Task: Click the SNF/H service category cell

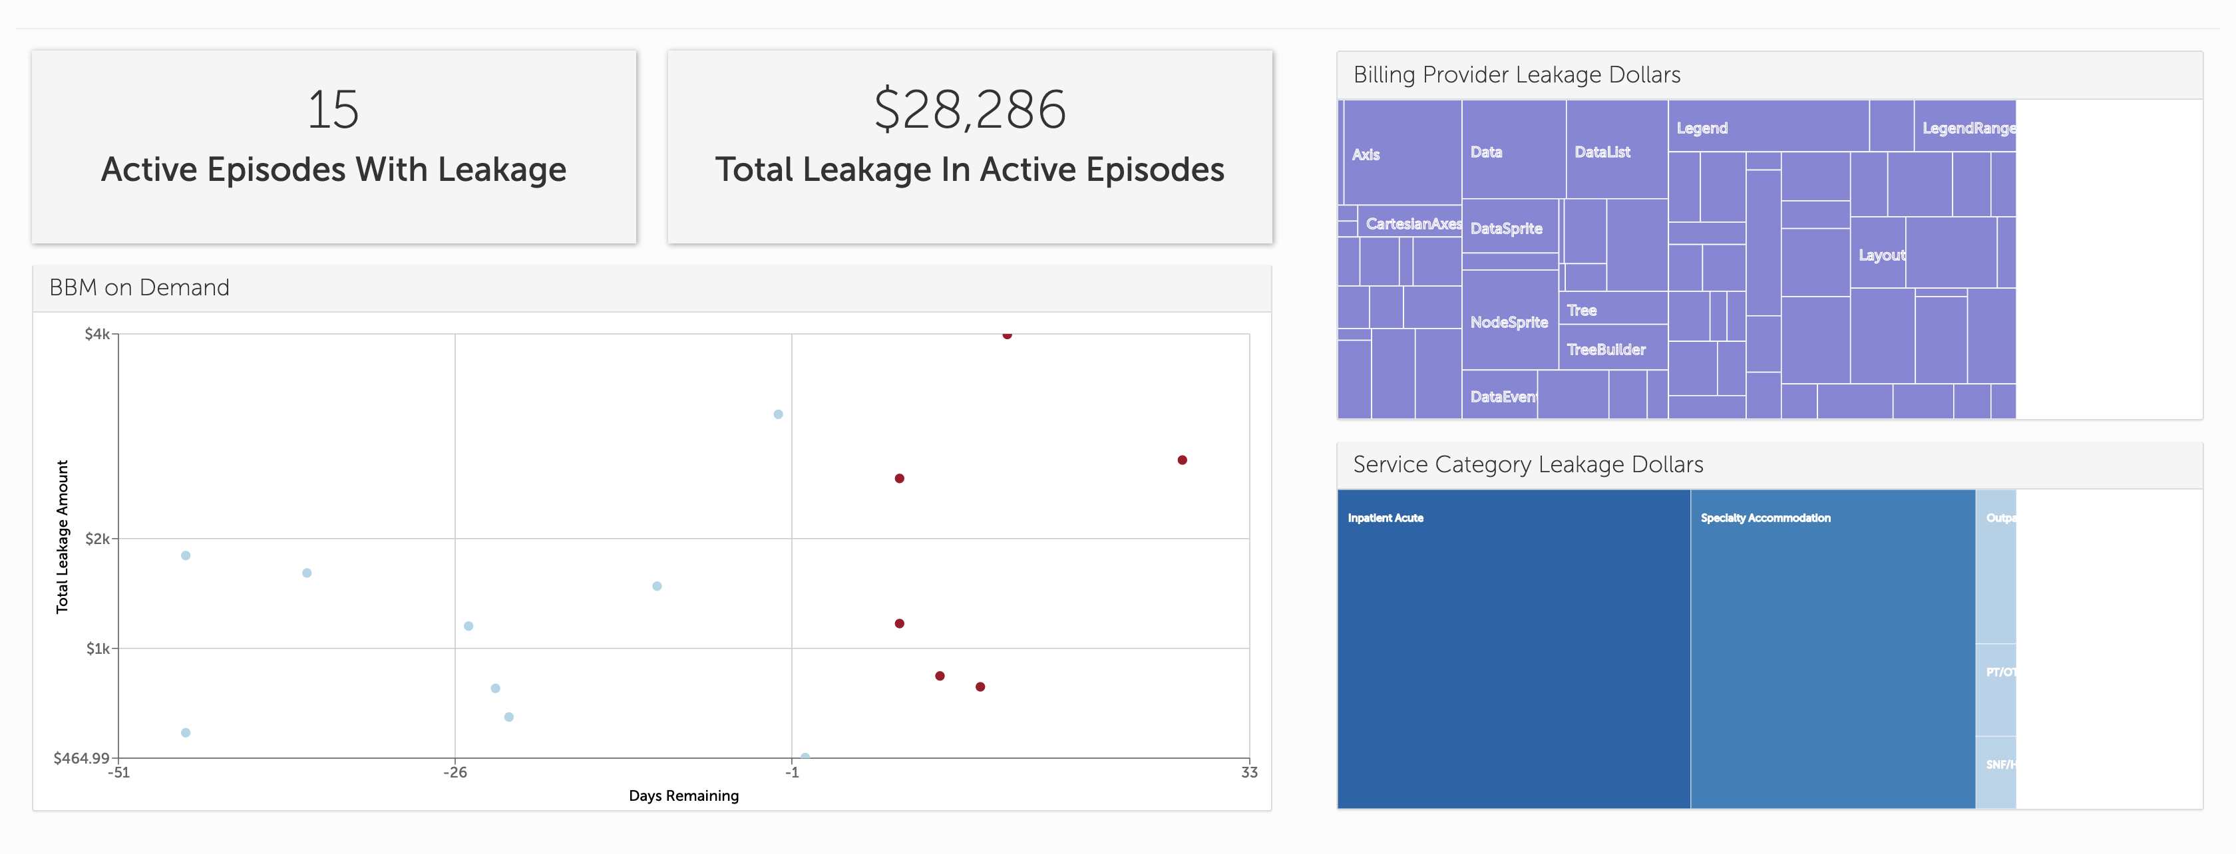Action: 1996,772
